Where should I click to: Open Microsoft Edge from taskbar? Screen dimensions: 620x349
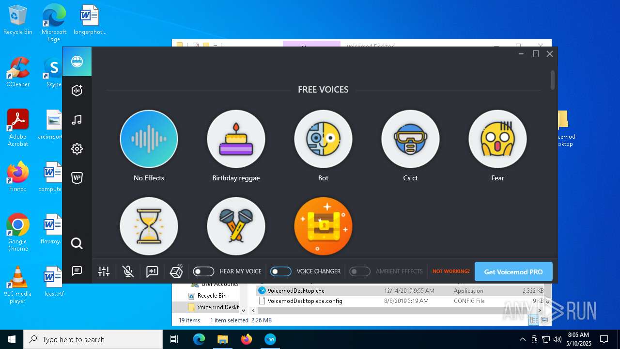(199, 339)
